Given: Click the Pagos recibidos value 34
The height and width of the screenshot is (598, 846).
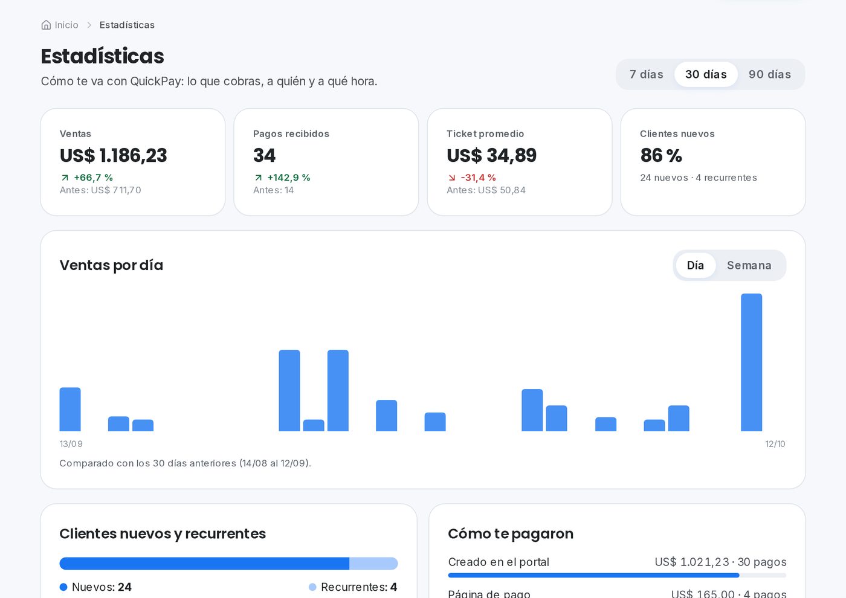Looking at the screenshot, I should (x=264, y=155).
